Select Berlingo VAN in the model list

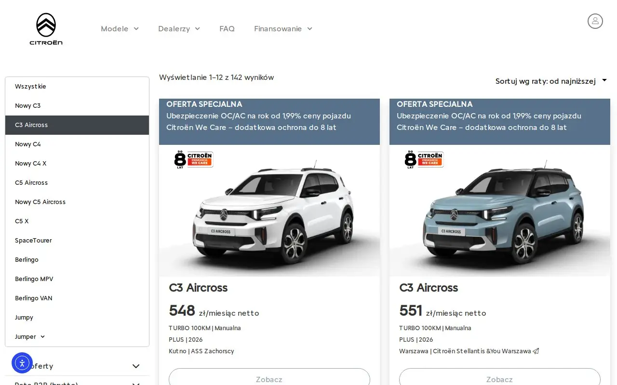(x=77, y=298)
